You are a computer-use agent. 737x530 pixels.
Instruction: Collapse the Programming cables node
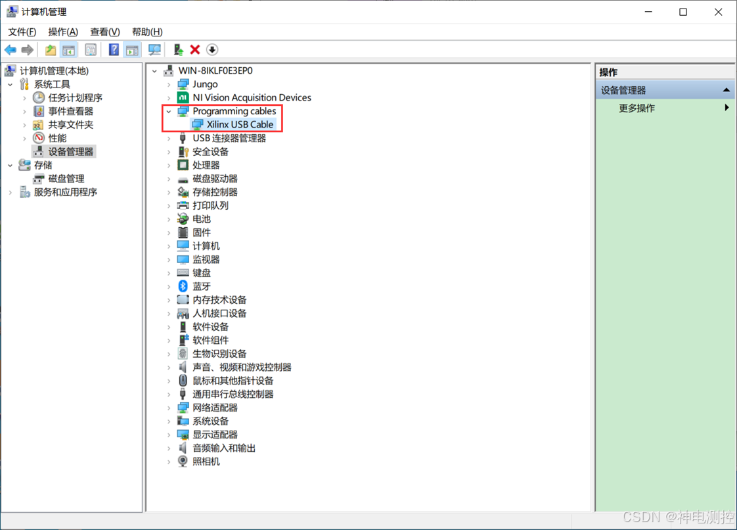coord(169,112)
